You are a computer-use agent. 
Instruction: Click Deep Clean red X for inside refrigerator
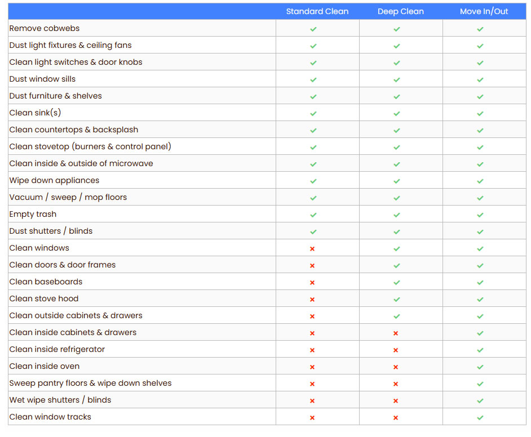(x=396, y=350)
